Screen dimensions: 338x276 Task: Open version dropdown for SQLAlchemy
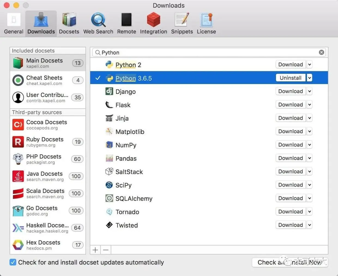click(309, 198)
